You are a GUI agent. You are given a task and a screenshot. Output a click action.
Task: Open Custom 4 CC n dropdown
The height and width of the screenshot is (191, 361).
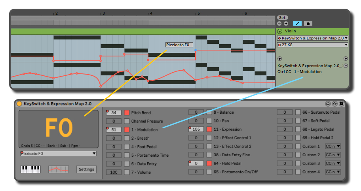coord(333,172)
